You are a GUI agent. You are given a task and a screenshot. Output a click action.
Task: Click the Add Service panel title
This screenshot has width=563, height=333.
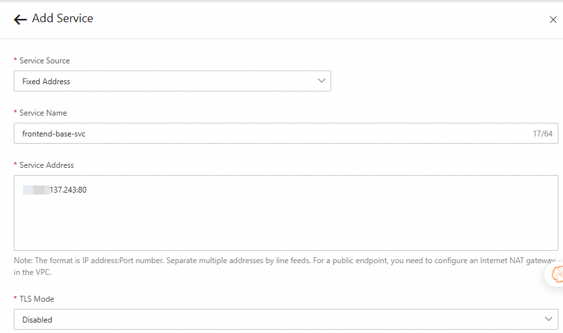63,19
